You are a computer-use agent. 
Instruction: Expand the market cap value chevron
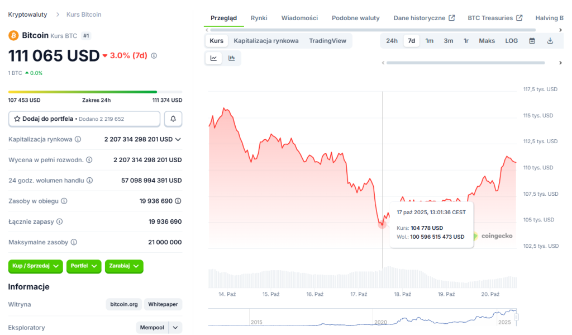(178, 139)
